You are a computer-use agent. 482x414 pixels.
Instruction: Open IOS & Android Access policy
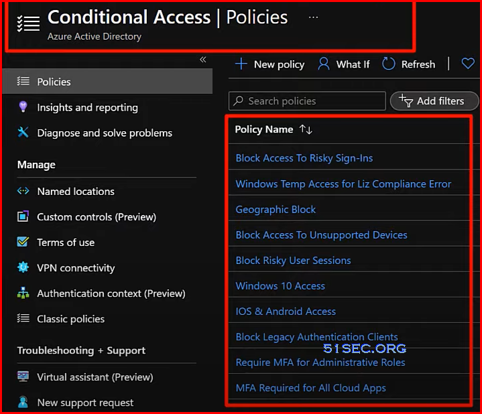tap(286, 311)
